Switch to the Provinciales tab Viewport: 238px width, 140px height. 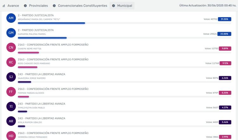coord(36,6)
